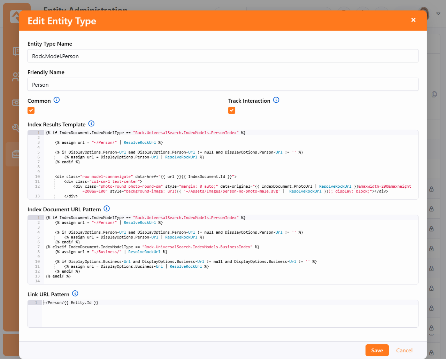Open the wrench Tools sidebar icon
This screenshot has height=360, width=446.
click(16, 128)
